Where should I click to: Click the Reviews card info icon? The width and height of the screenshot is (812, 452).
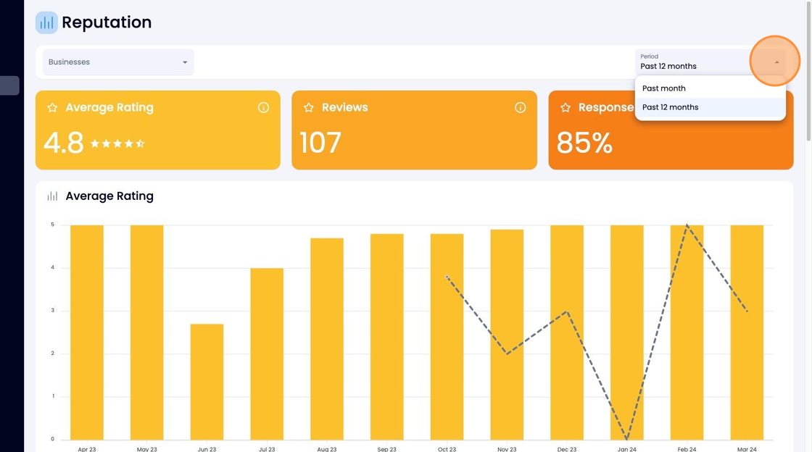pyautogui.click(x=520, y=108)
